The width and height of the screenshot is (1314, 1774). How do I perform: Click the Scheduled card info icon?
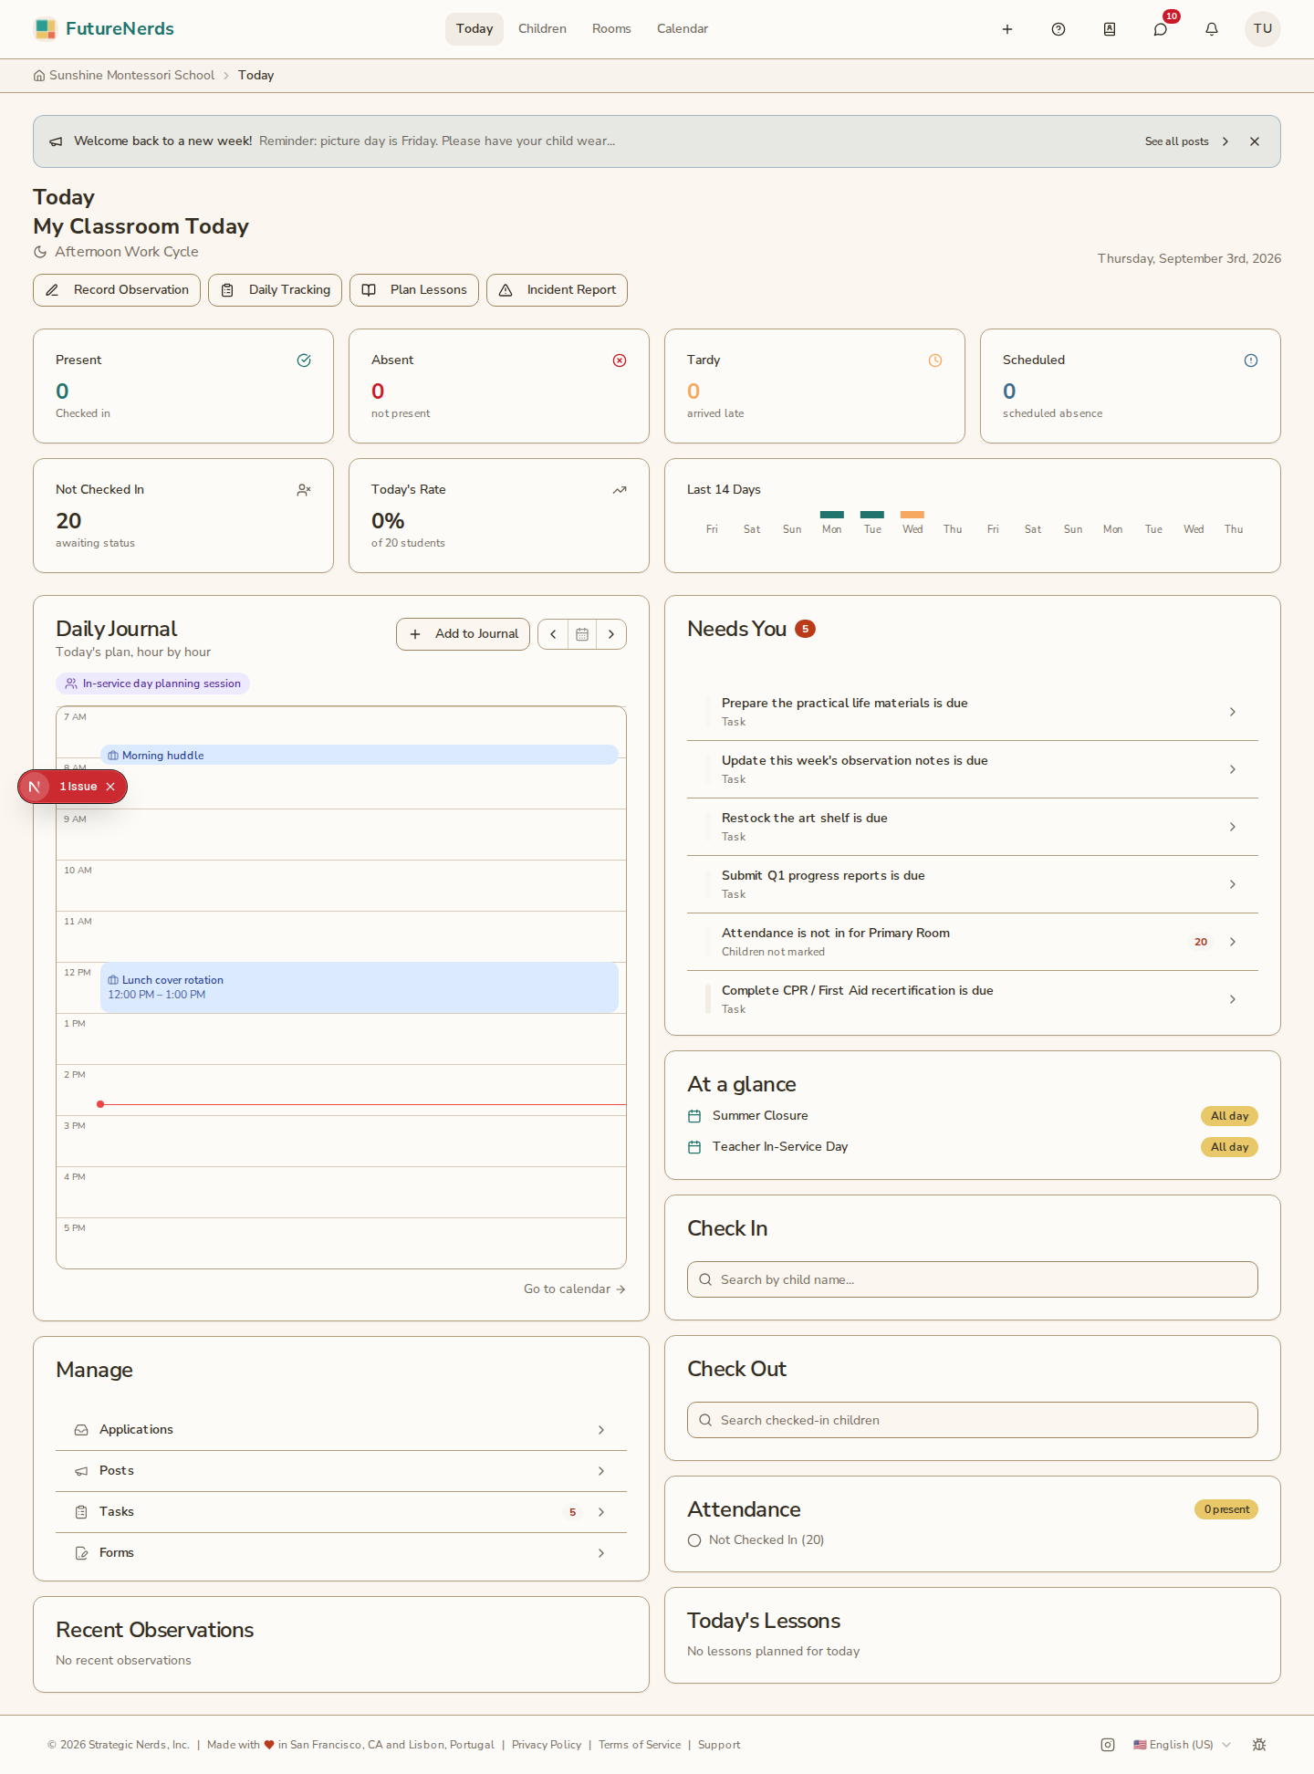(x=1251, y=360)
